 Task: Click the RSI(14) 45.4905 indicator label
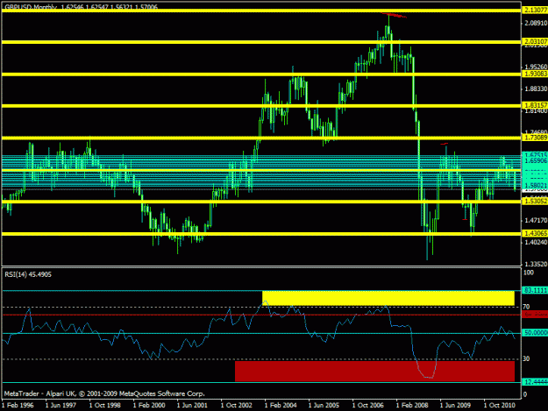pos(28,274)
